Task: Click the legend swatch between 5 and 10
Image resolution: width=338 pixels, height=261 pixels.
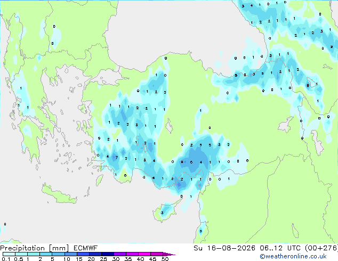Action: coord(58,254)
